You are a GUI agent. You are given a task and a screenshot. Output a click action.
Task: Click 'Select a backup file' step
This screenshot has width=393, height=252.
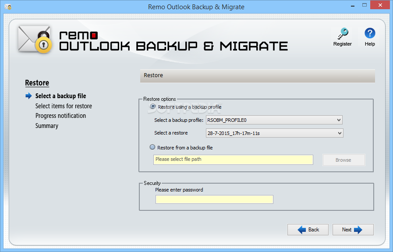(x=60, y=96)
